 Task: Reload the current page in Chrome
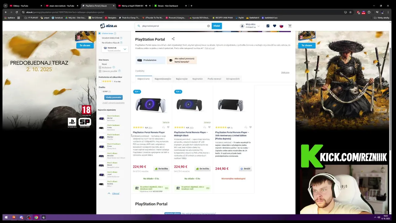coord(17,12)
